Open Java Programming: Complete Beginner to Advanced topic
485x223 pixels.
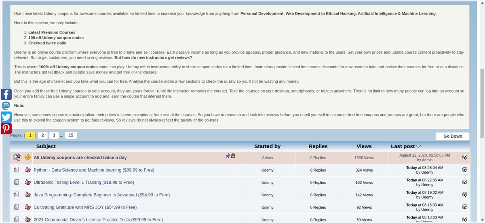tap(101, 195)
